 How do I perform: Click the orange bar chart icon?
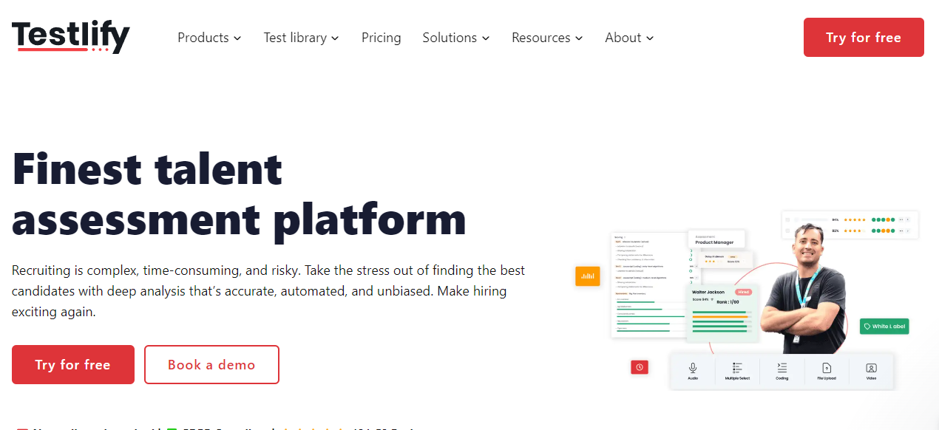point(588,276)
